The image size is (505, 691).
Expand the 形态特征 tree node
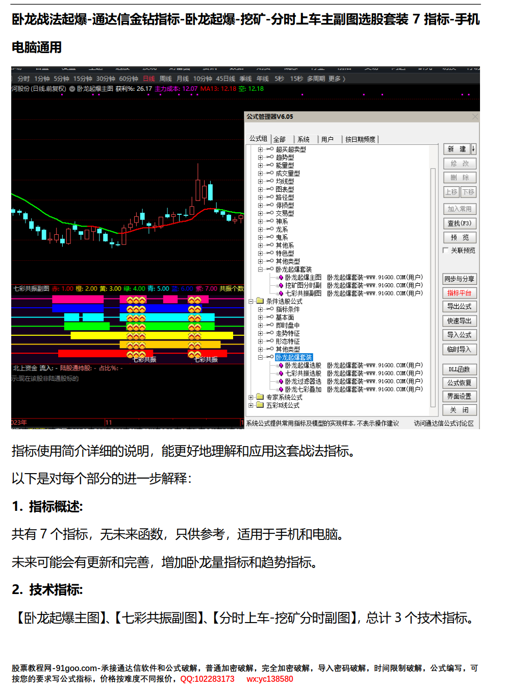pos(260,341)
